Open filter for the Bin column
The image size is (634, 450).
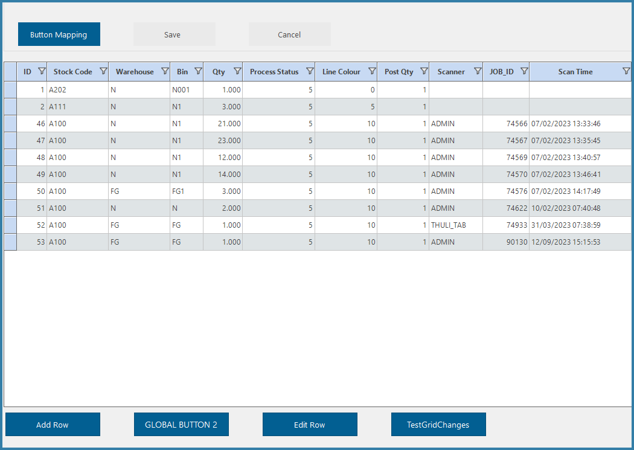pyautogui.click(x=197, y=71)
